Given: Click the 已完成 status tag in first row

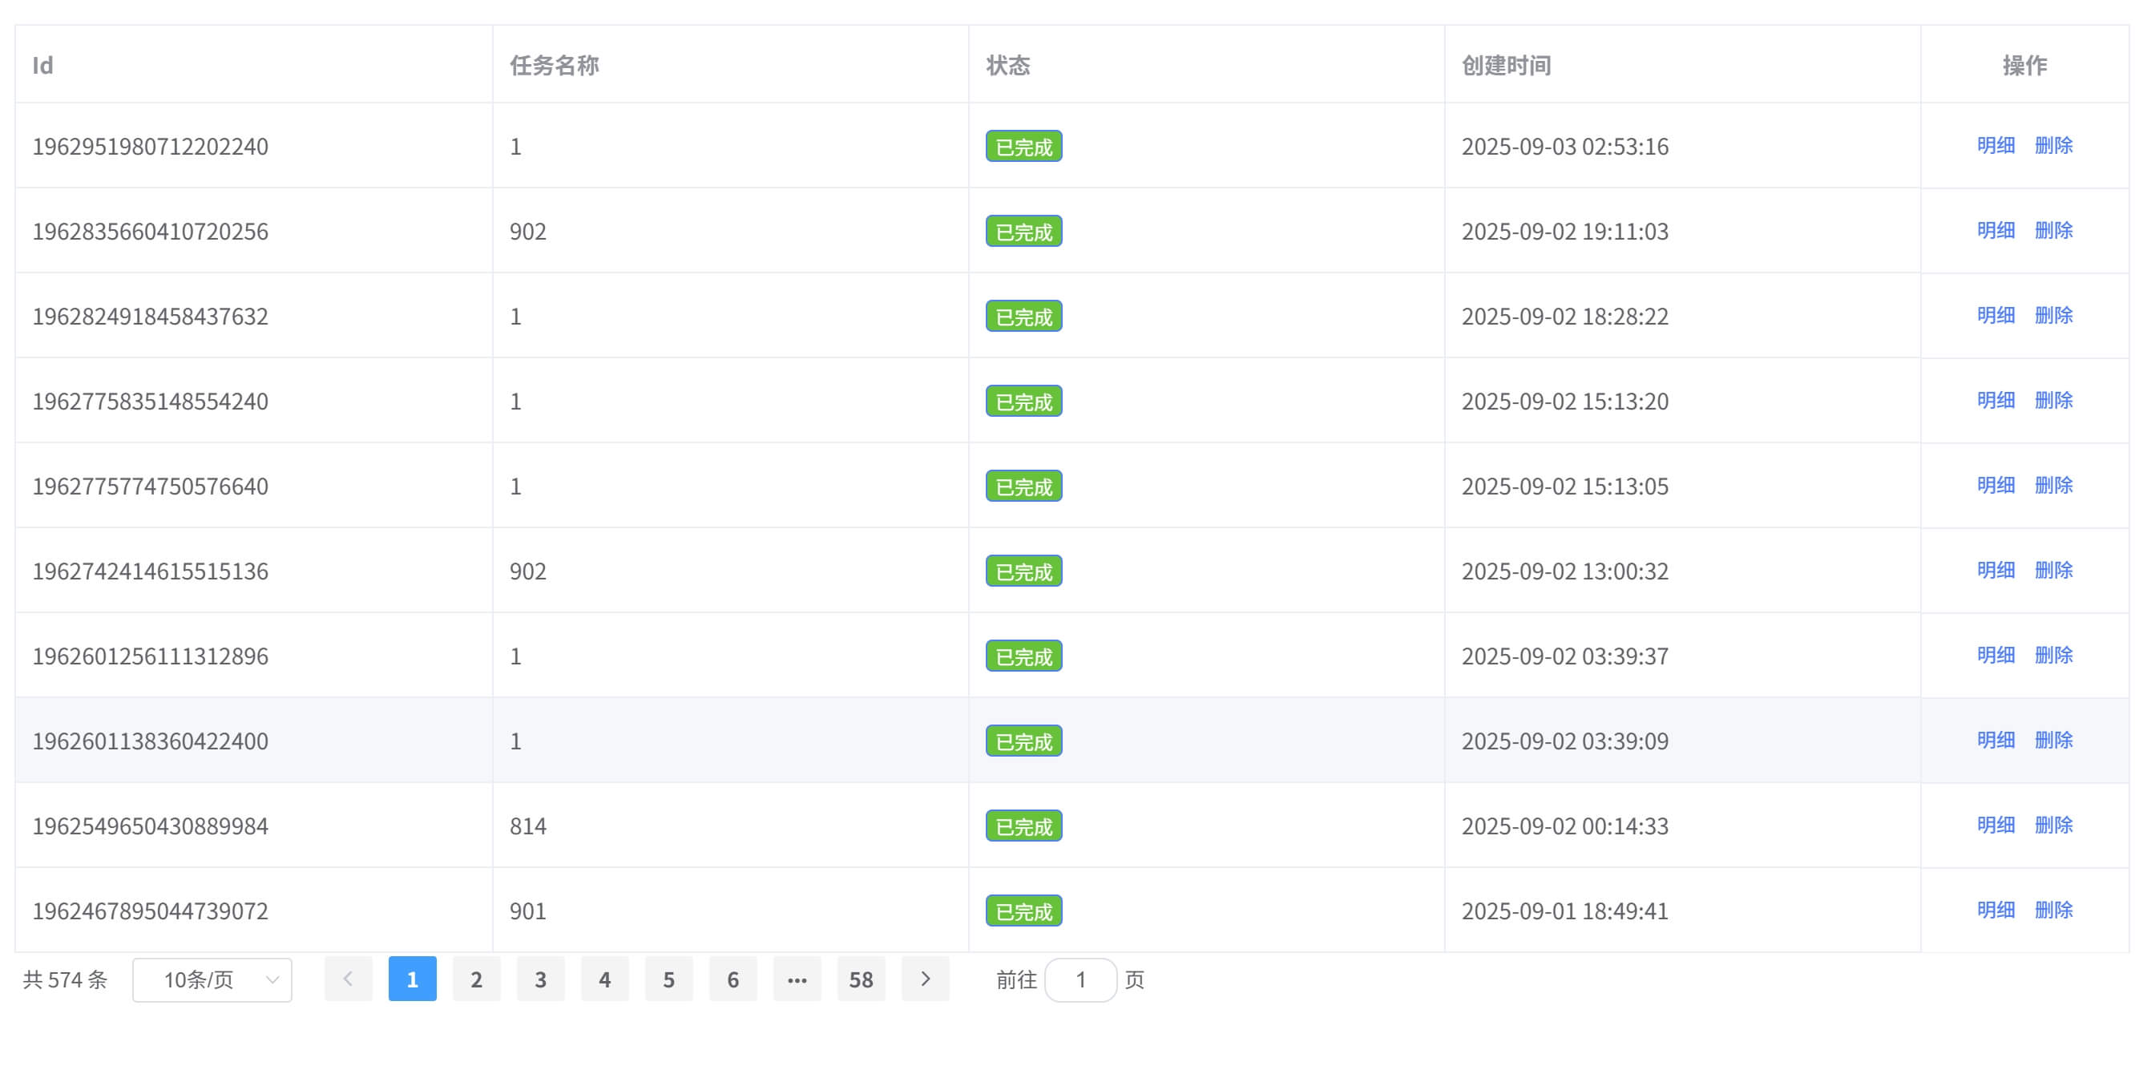Looking at the screenshot, I should [x=1023, y=147].
